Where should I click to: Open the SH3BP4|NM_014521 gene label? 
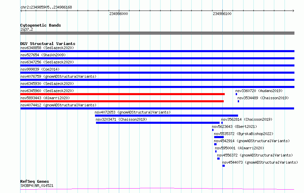pos(37,185)
